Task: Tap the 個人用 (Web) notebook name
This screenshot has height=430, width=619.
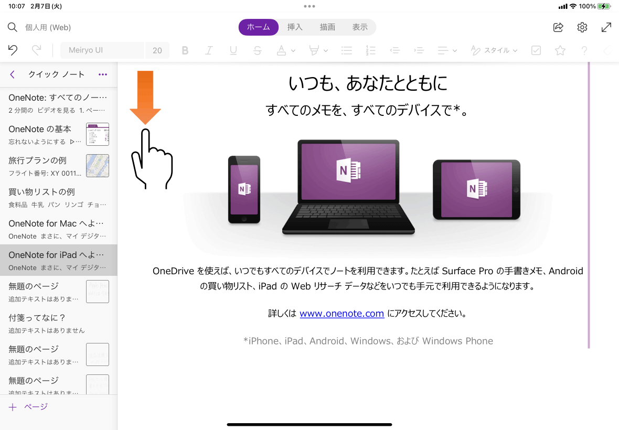Action: click(48, 27)
